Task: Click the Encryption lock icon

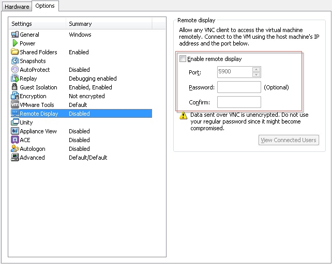Action: click(x=14, y=96)
